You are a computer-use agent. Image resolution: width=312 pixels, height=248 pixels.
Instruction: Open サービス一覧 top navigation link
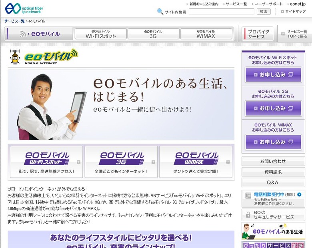point(236,4)
